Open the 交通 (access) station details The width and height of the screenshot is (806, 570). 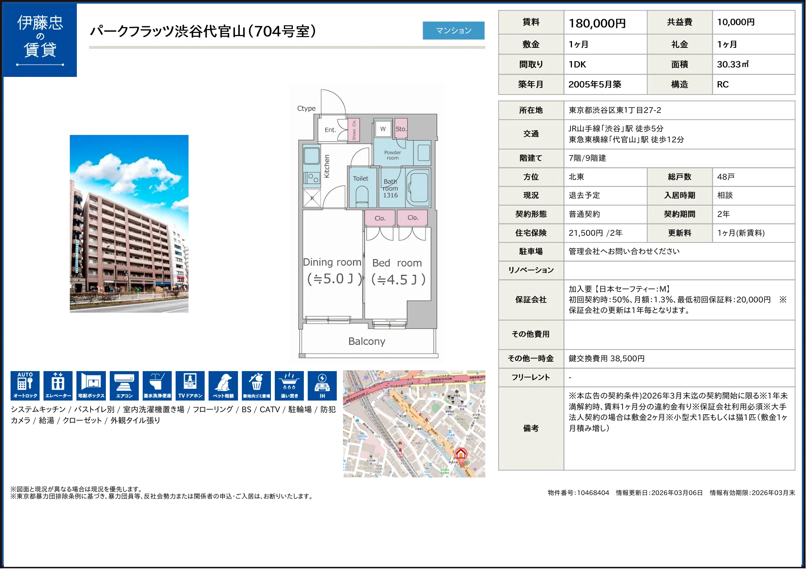(531, 134)
